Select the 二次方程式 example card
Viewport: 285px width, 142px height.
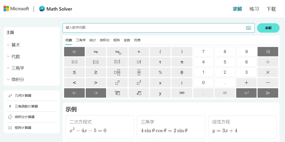click(x=100, y=127)
